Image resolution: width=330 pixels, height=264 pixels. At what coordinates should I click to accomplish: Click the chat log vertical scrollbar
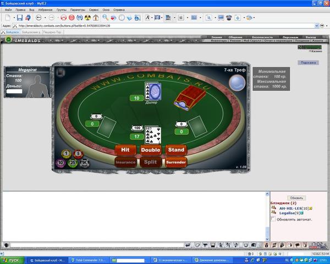click(267, 216)
